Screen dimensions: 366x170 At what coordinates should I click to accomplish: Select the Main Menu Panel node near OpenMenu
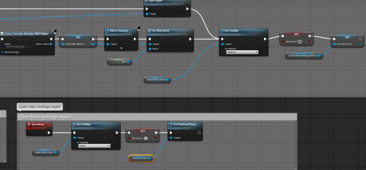(x=44, y=152)
